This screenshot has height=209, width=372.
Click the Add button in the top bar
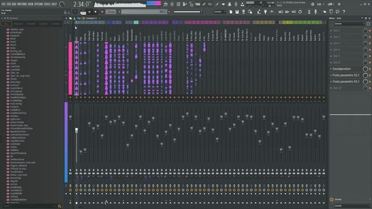(319, 4)
